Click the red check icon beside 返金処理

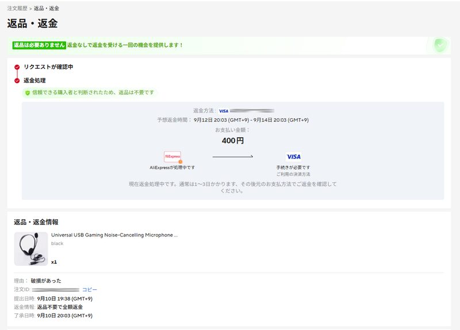[x=17, y=80]
